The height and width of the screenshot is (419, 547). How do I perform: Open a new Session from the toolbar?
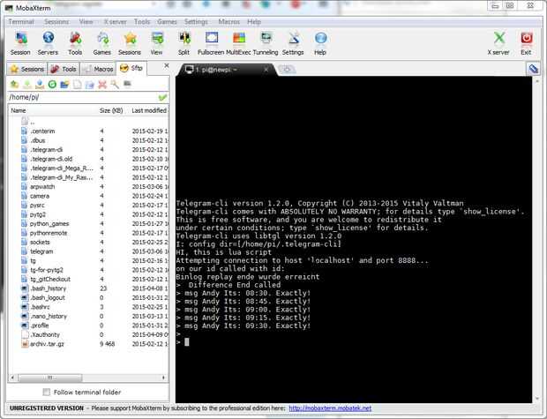[20, 43]
